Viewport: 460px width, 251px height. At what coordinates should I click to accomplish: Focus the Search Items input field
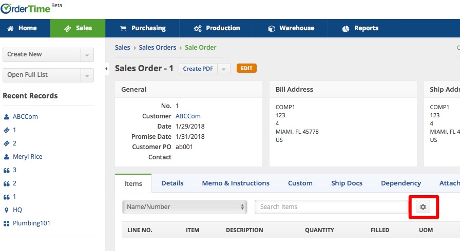click(x=331, y=207)
